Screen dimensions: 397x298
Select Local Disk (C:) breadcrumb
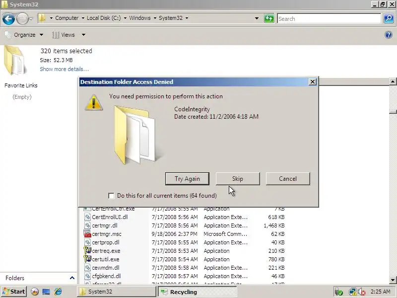[104, 18]
